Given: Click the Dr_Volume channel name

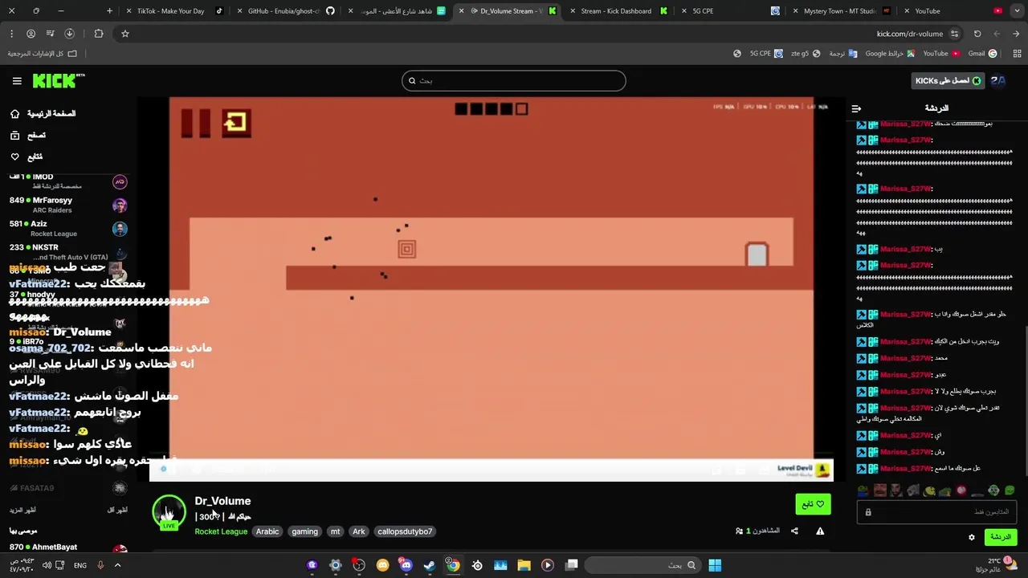Looking at the screenshot, I should pyautogui.click(x=222, y=501).
